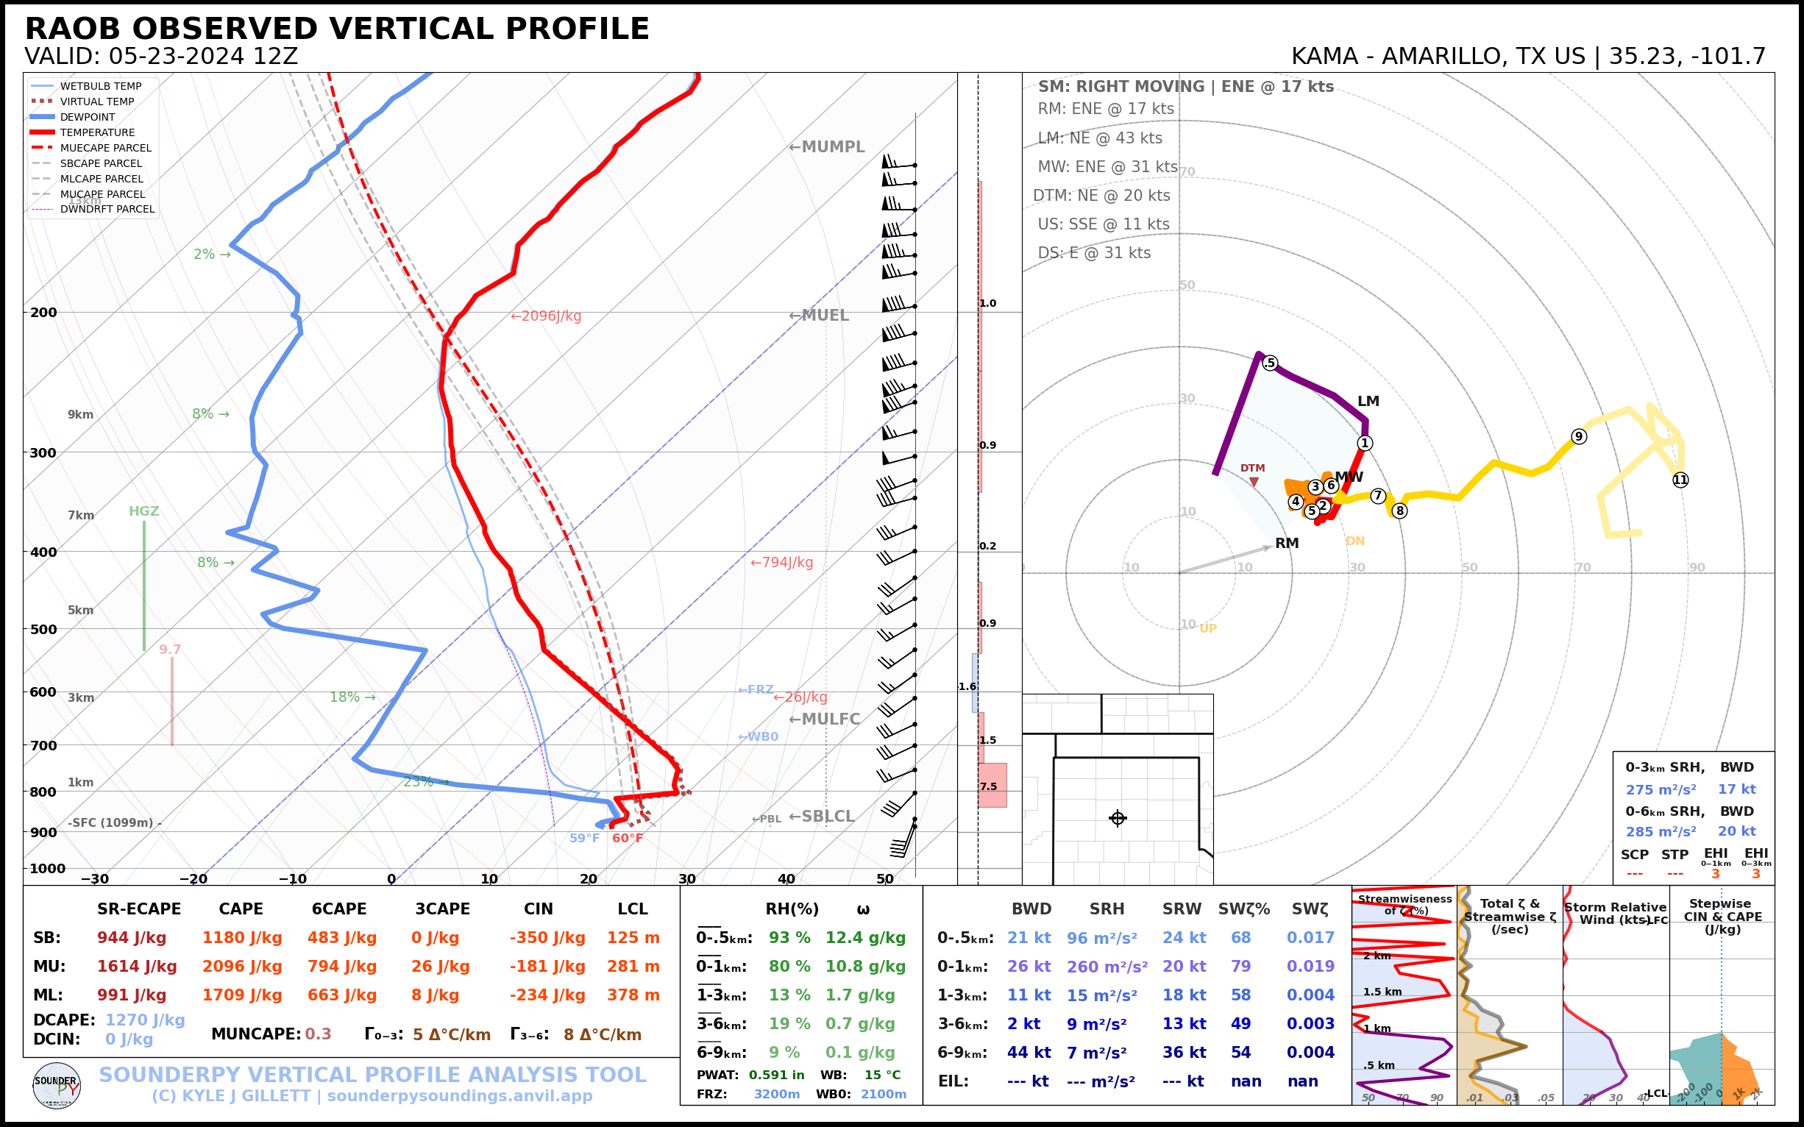The width and height of the screenshot is (1804, 1127).
Task: Click the SounderPy logo in bottom left
Action: [x=57, y=1086]
